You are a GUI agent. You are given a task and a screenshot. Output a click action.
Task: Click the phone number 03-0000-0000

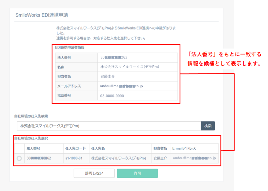112,96
